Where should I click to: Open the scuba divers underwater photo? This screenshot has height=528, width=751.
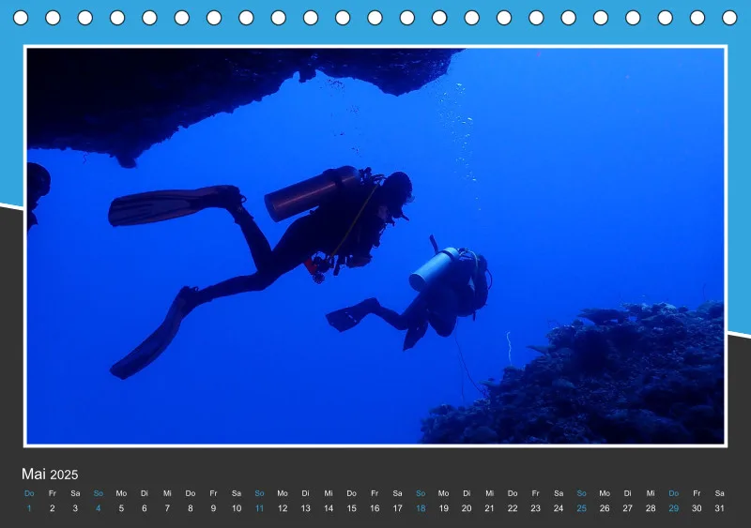[375, 246]
